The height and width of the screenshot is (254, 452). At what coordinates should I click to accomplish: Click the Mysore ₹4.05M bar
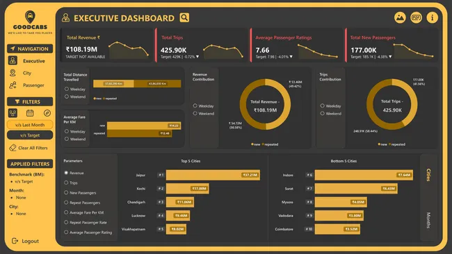[x=341, y=202]
